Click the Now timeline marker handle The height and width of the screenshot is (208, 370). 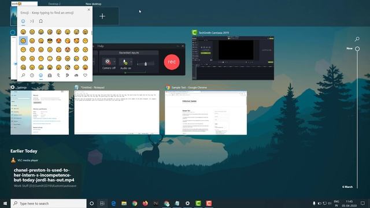coord(357,49)
